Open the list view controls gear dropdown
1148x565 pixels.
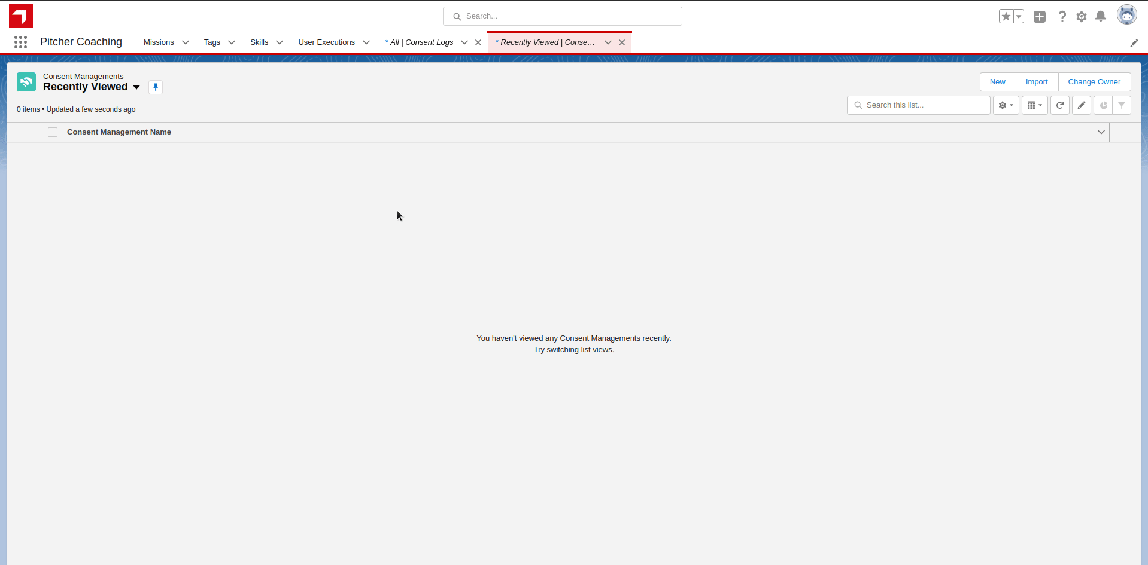click(1006, 105)
